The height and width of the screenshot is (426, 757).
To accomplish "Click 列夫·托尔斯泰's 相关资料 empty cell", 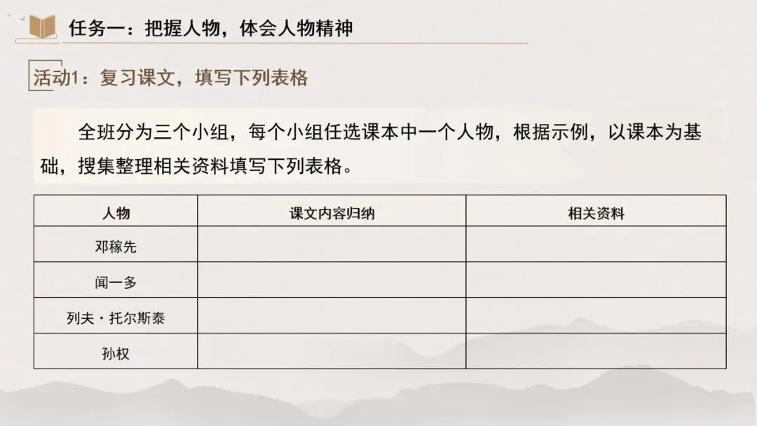I will [596, 318].
